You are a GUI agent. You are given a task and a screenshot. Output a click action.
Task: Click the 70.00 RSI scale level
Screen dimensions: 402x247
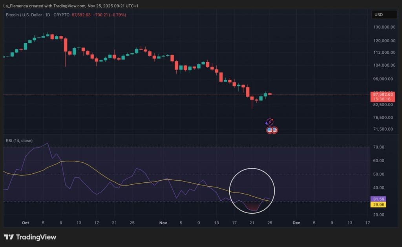click(x=379, y=147)
